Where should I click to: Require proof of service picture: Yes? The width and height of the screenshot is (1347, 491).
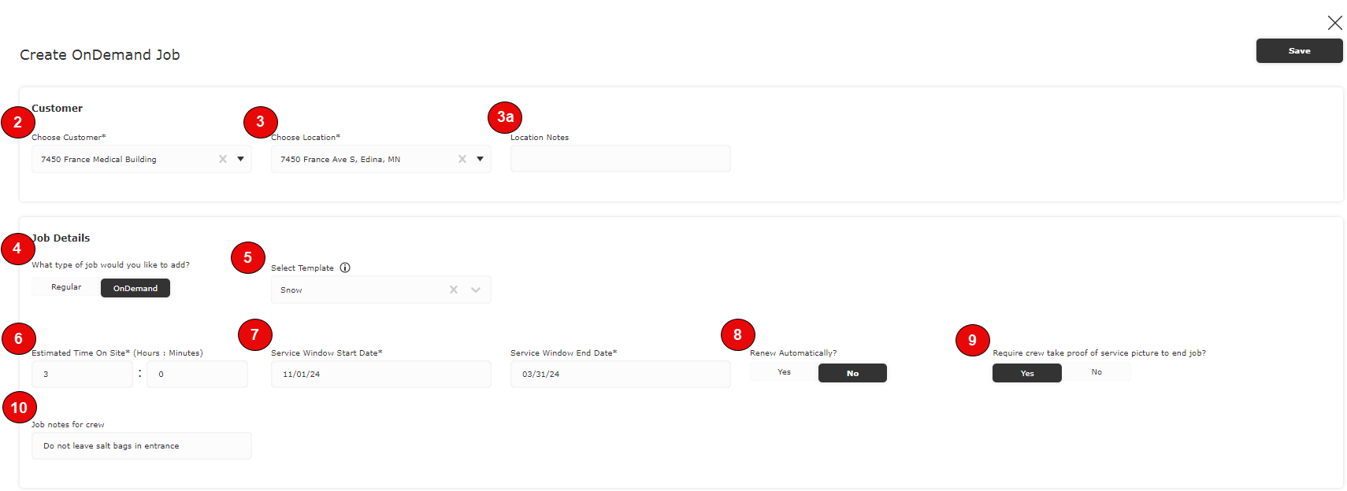(1027, 373)
